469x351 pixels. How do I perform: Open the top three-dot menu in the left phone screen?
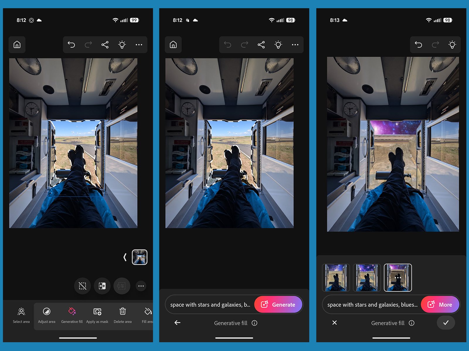(x=139, y=44)
